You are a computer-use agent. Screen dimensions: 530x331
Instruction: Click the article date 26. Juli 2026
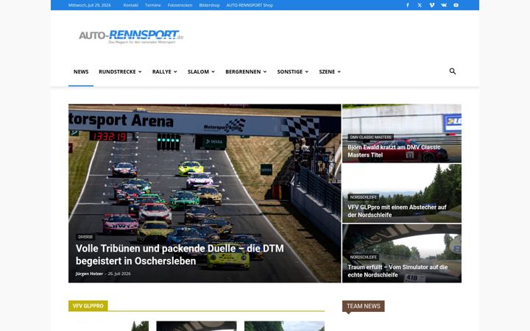[119, 274]
